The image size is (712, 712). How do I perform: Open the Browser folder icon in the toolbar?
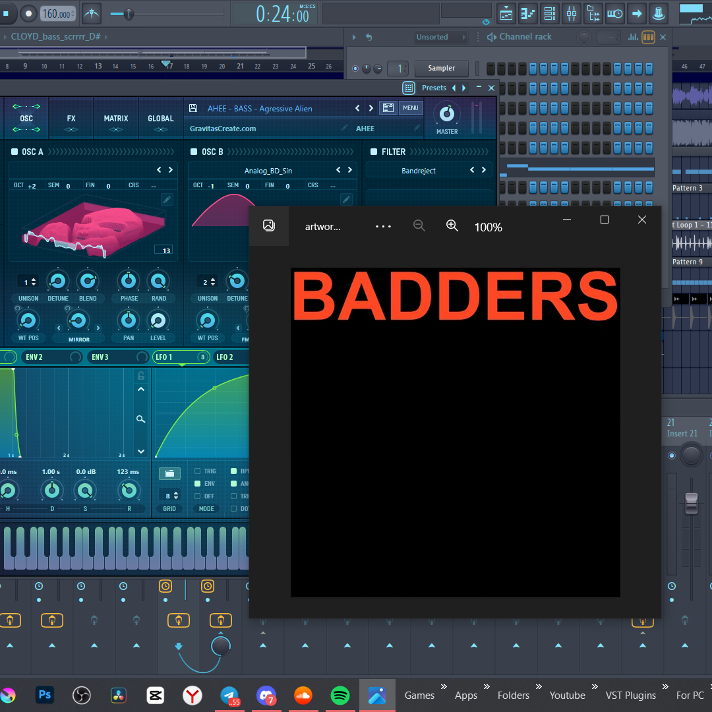coord(593,13)
